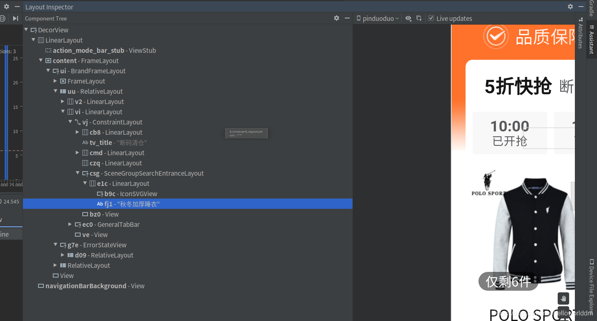Open the pinduoduo process dropdown

[x=378, y=18]
